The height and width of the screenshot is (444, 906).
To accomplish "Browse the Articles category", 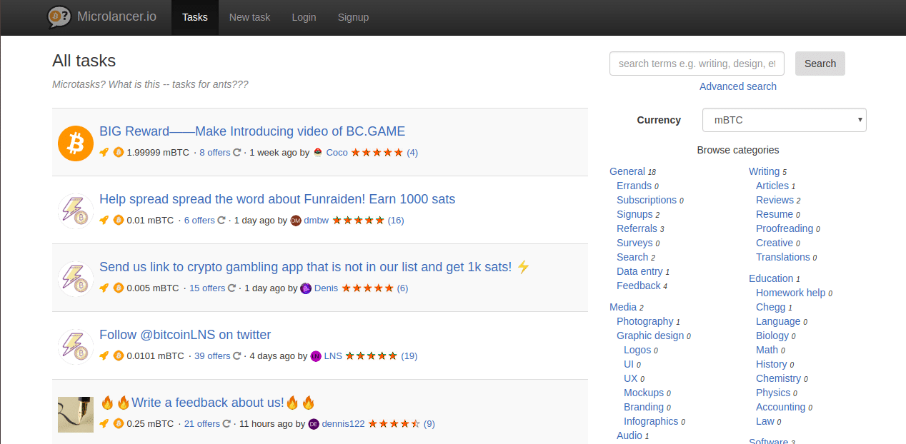I will [772, 186].
